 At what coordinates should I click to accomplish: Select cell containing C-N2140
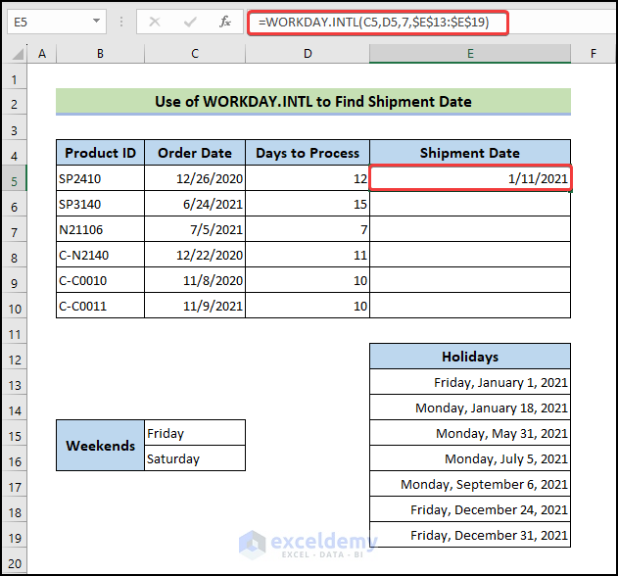coord(100,255)
